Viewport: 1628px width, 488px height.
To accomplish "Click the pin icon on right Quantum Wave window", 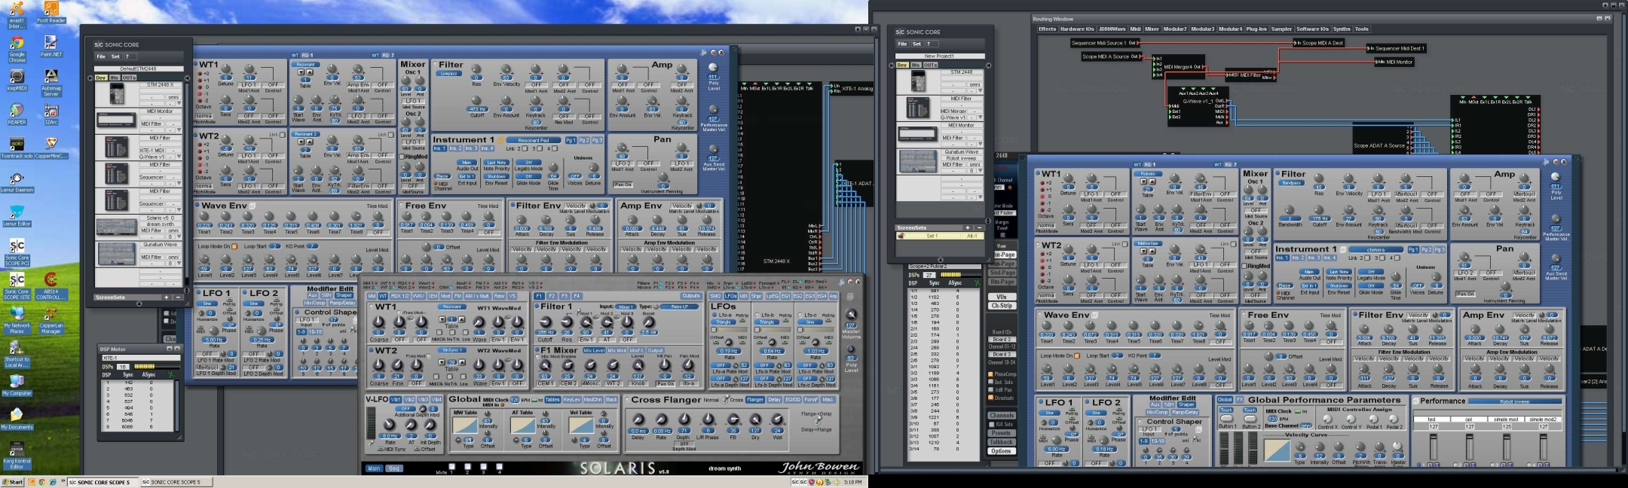I will [x=1545, y=161].
